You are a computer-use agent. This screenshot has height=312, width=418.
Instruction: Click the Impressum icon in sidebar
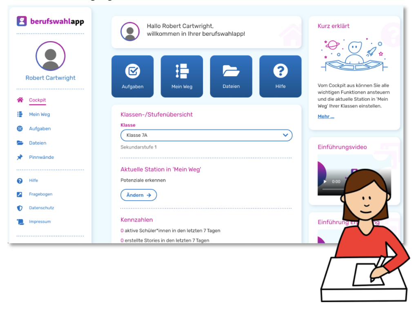click(x=20, y=222)
